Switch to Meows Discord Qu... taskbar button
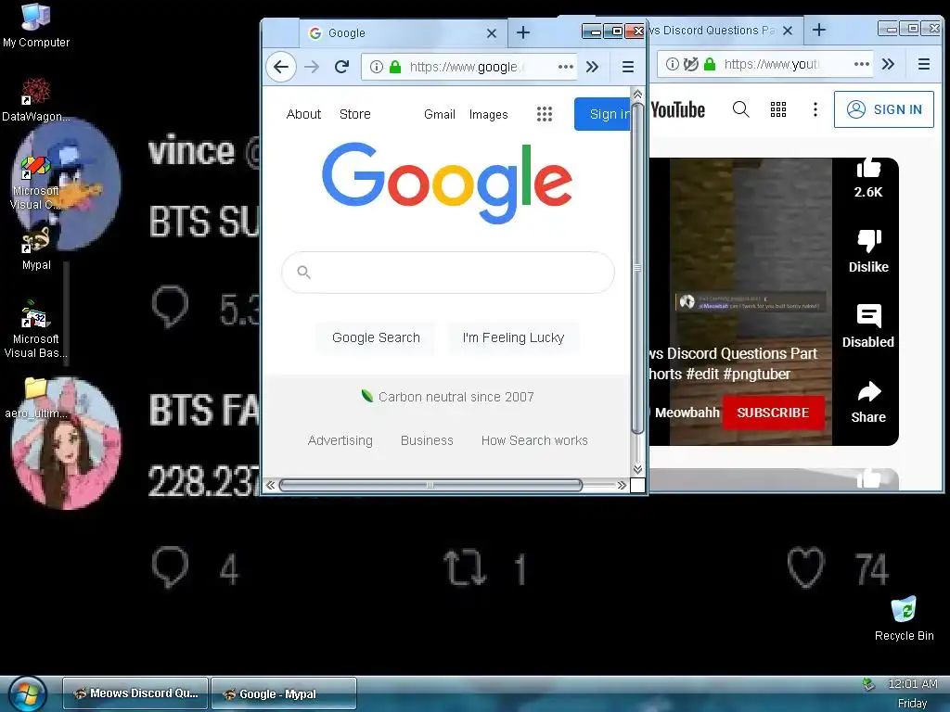Viewport: 950px width, 712px height. coord(135,693)
